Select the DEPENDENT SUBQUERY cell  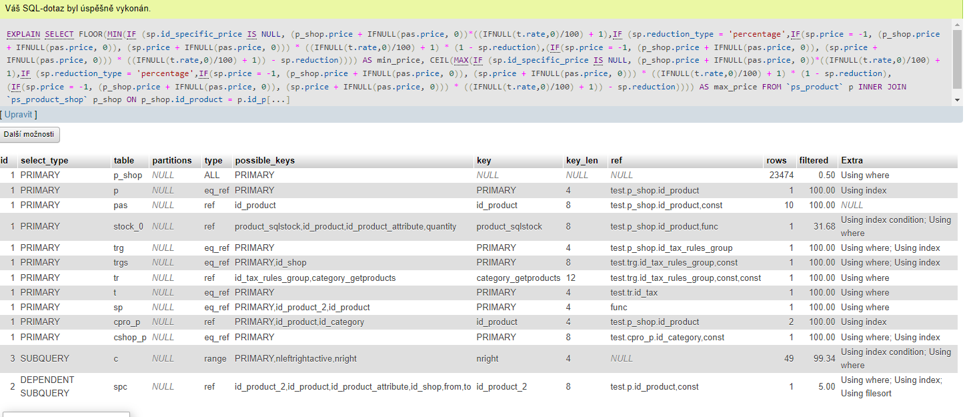tap(47, 386)
